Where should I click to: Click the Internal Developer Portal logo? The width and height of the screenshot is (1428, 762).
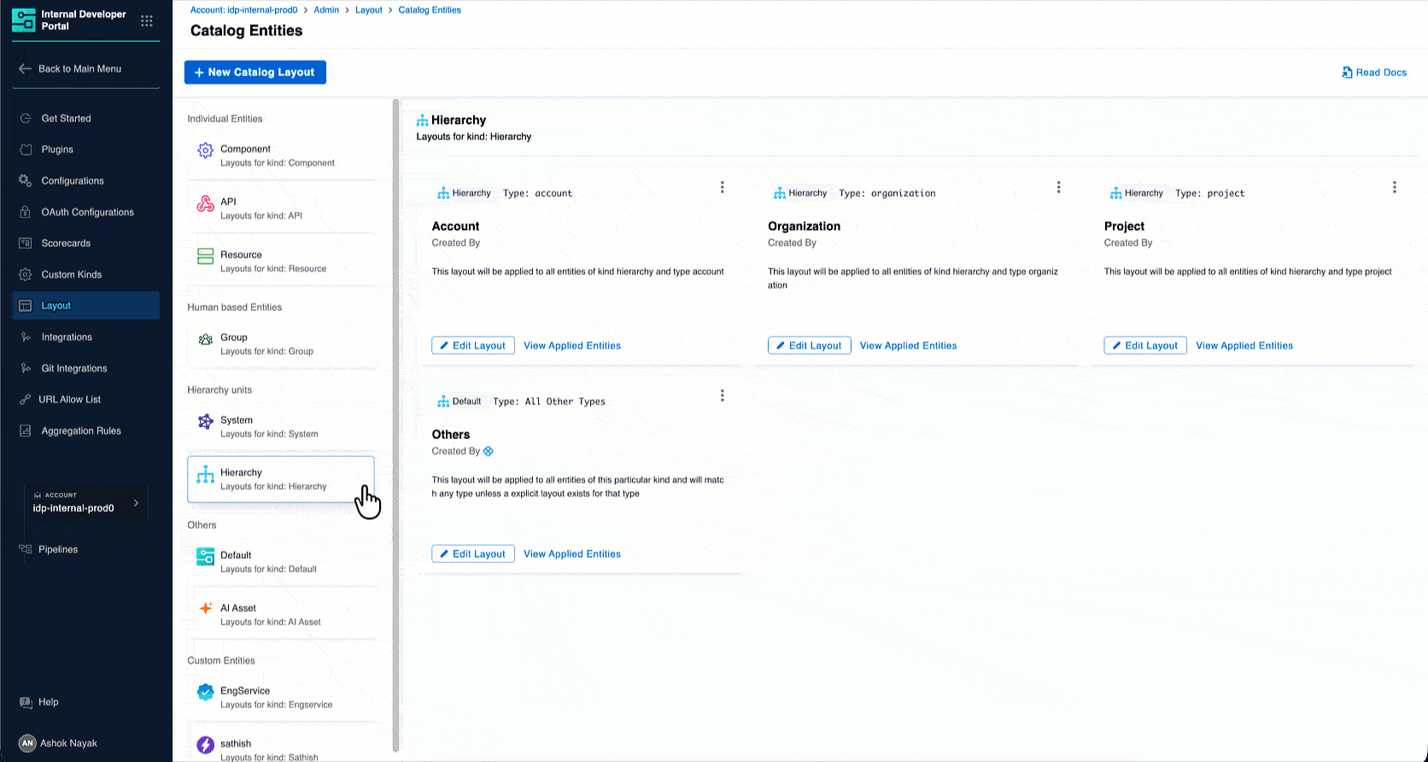(x=24, y=21)
